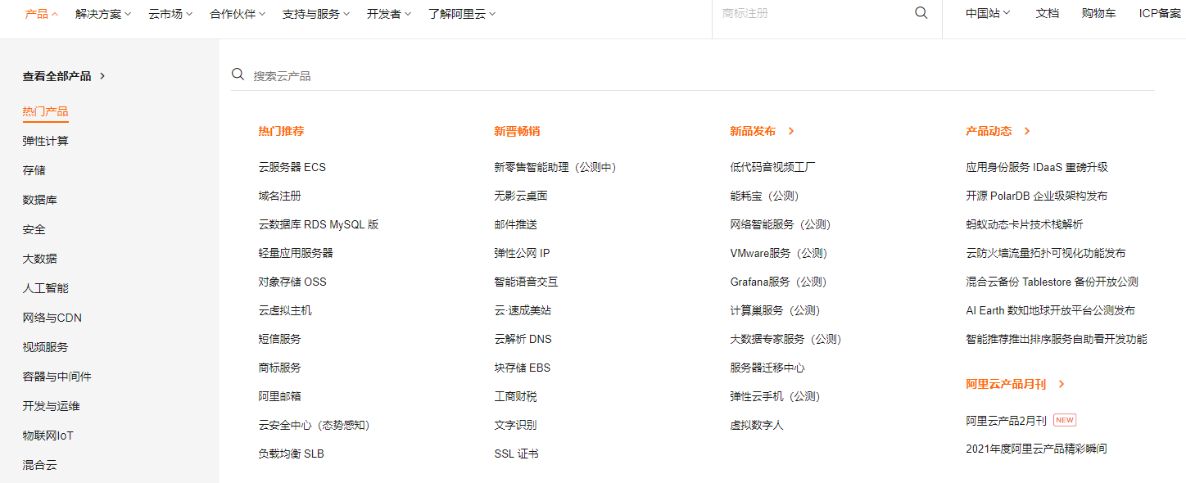Click the 云虚拟主机 link
1186x483 pixels.
[285, 310]
